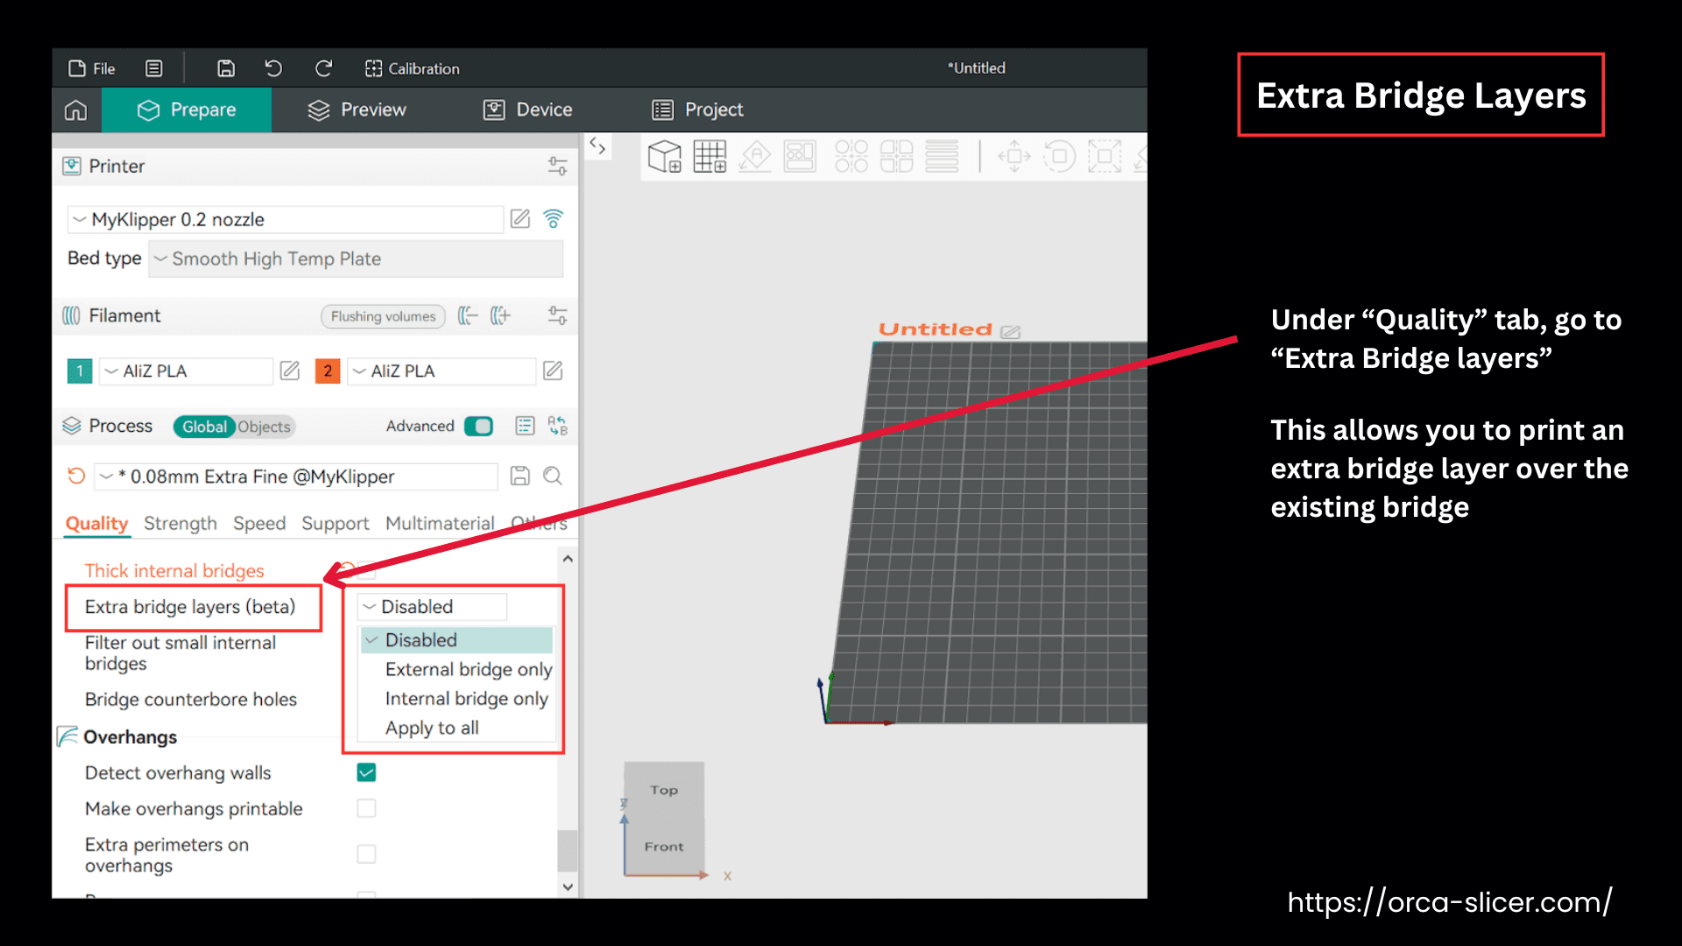This screenshot has width=1682, height=946.
Task: Uncheck Detect overhang walls
Action: 366,773
